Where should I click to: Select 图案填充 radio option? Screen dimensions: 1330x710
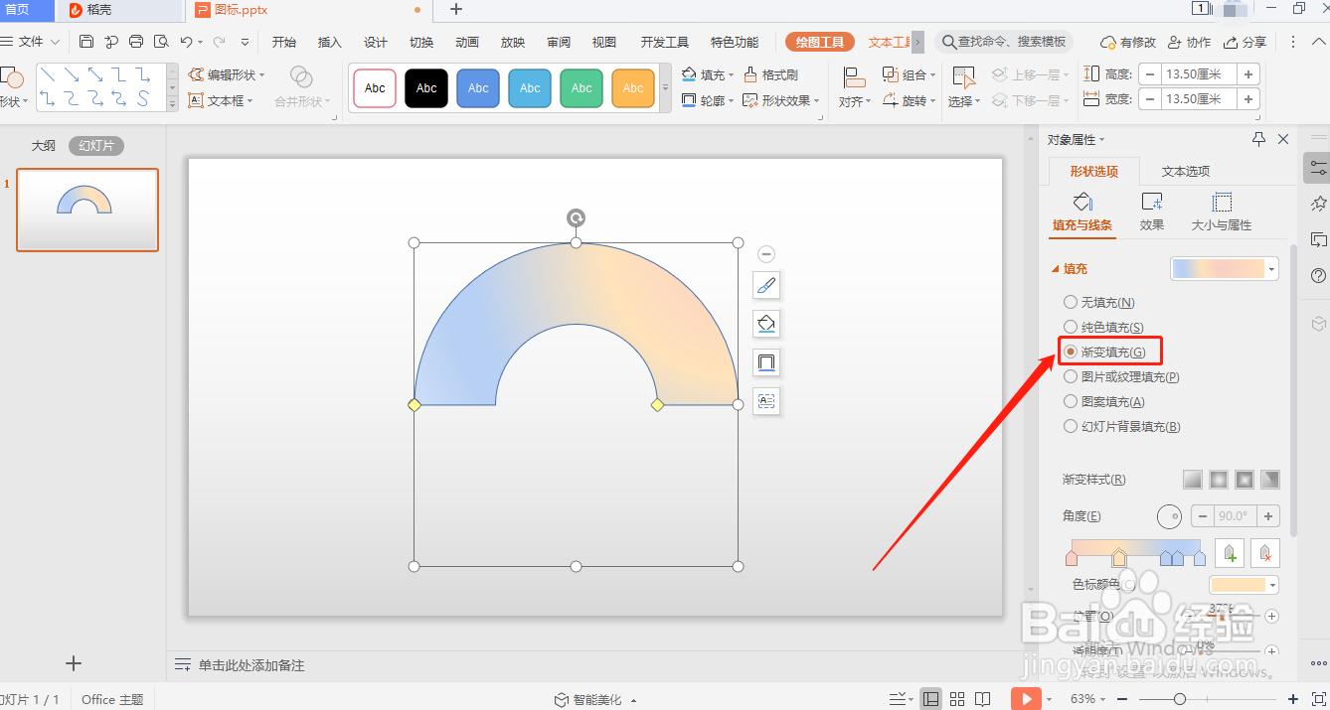pos(1103,401)
